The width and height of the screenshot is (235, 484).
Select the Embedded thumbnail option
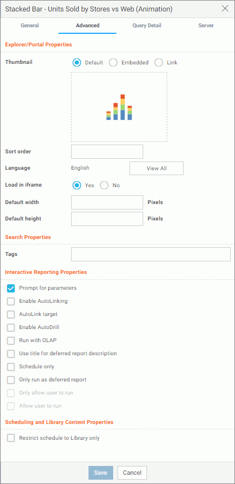click(x=113, y=63)
